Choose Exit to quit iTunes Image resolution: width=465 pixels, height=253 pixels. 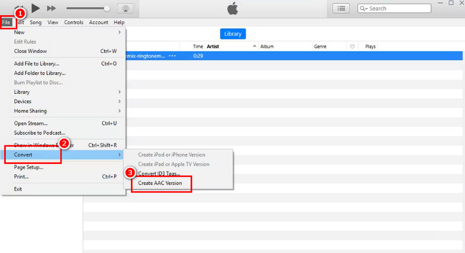[x=63, y=189]
